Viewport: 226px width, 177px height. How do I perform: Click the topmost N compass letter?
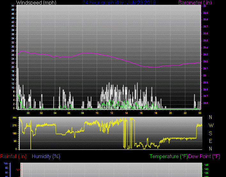click(x=210, y=117)
